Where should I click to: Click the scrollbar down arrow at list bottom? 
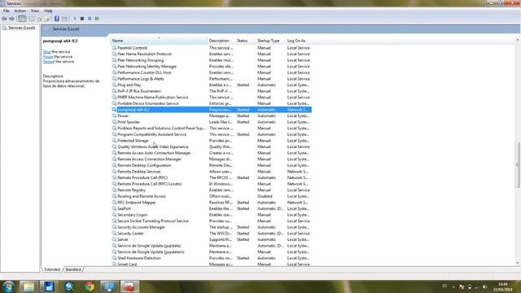[x=518, y=263]
